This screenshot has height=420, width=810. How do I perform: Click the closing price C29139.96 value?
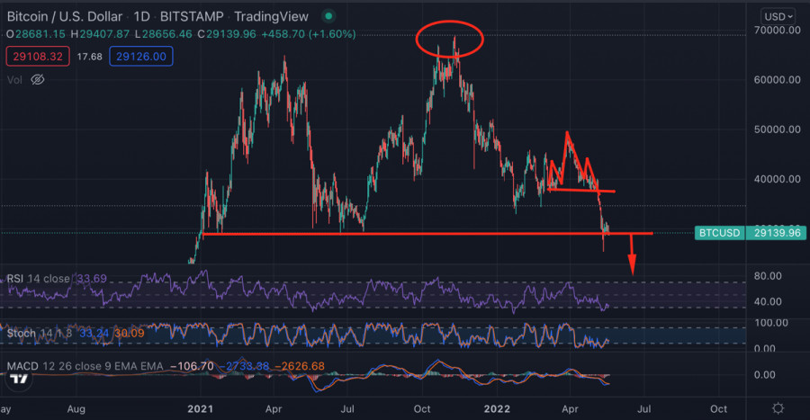click(x=228, y=34)
